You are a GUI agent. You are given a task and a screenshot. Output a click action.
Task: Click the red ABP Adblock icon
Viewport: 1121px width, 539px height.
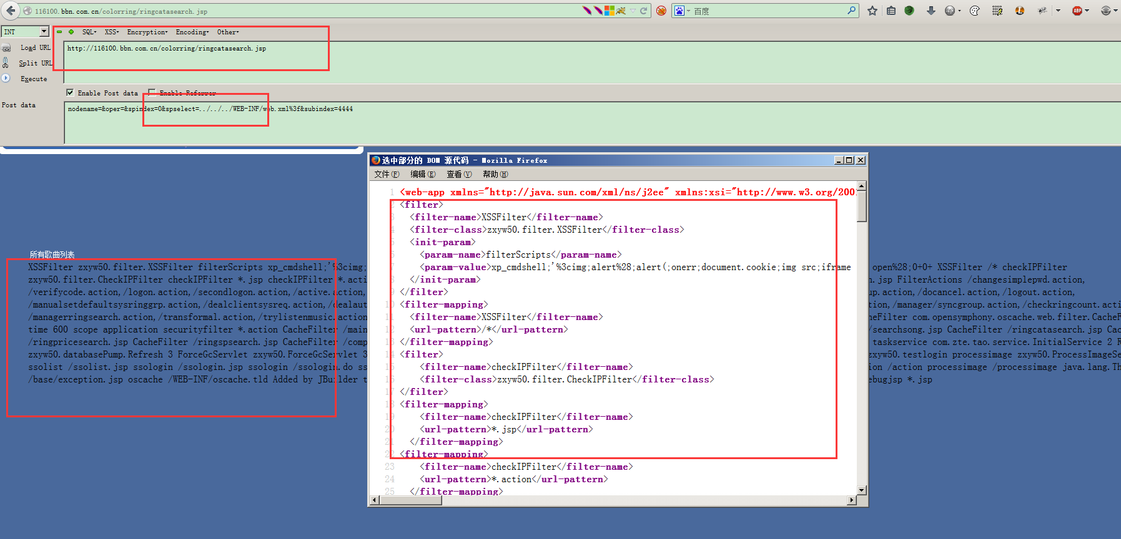pos(1077,11)
